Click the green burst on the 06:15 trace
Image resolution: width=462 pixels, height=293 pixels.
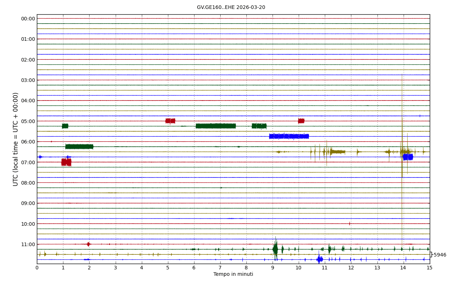pos(79,147)
